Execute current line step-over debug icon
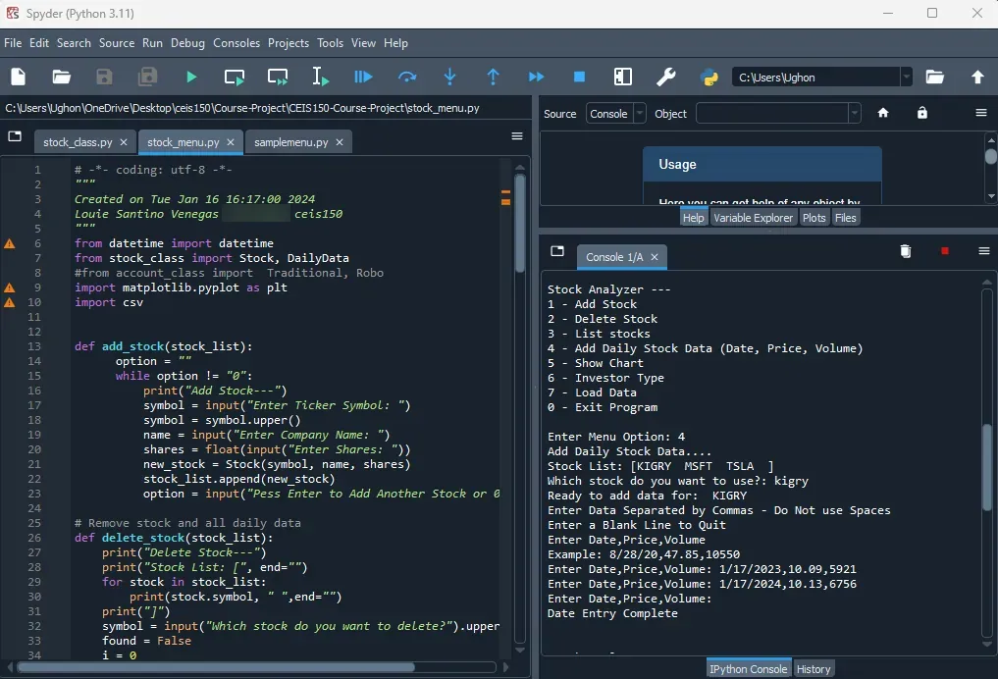998x679 pixels. pos(406,77)
